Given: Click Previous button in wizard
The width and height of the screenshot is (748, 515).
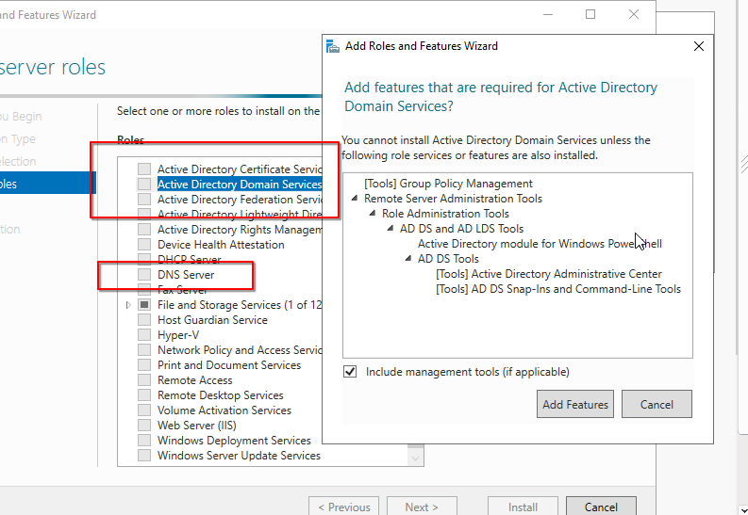Looking at the screenshot, I should coord(344,507).
